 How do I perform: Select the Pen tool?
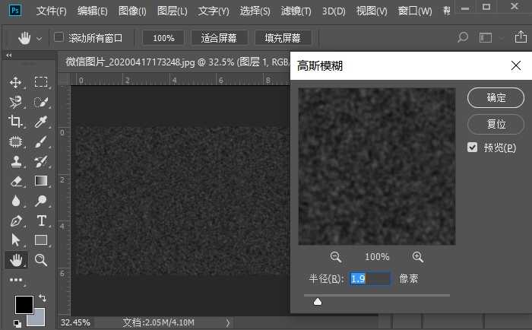coord(15,221)
